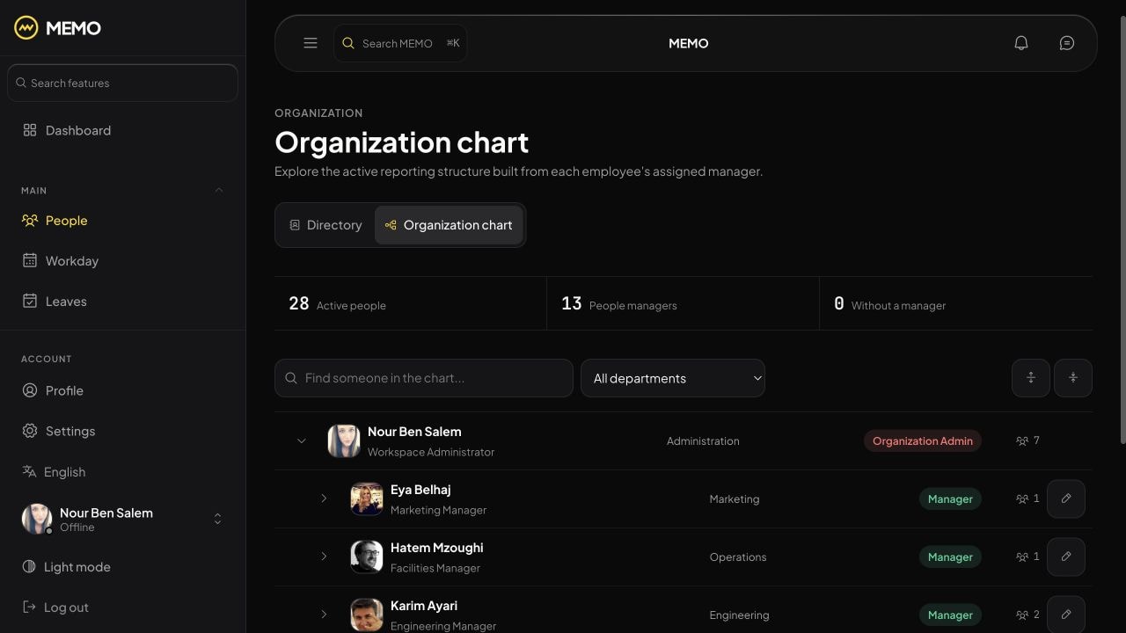Toggle the hamburger menu in top bar
Viewport: 1126px width, 633px height.
click(311, 43)
